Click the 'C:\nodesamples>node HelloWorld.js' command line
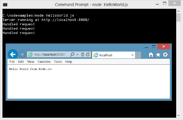 [38, 15]
